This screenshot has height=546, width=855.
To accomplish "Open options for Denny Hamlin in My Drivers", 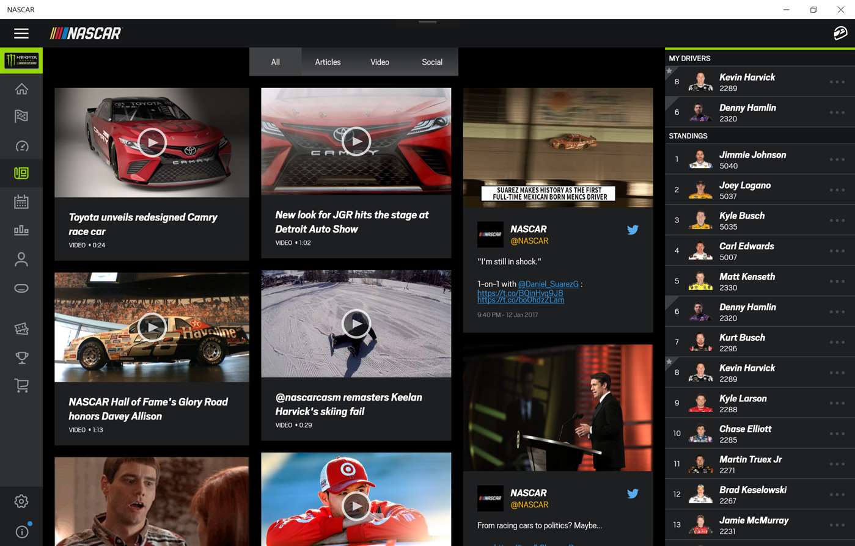I will 837,112.
